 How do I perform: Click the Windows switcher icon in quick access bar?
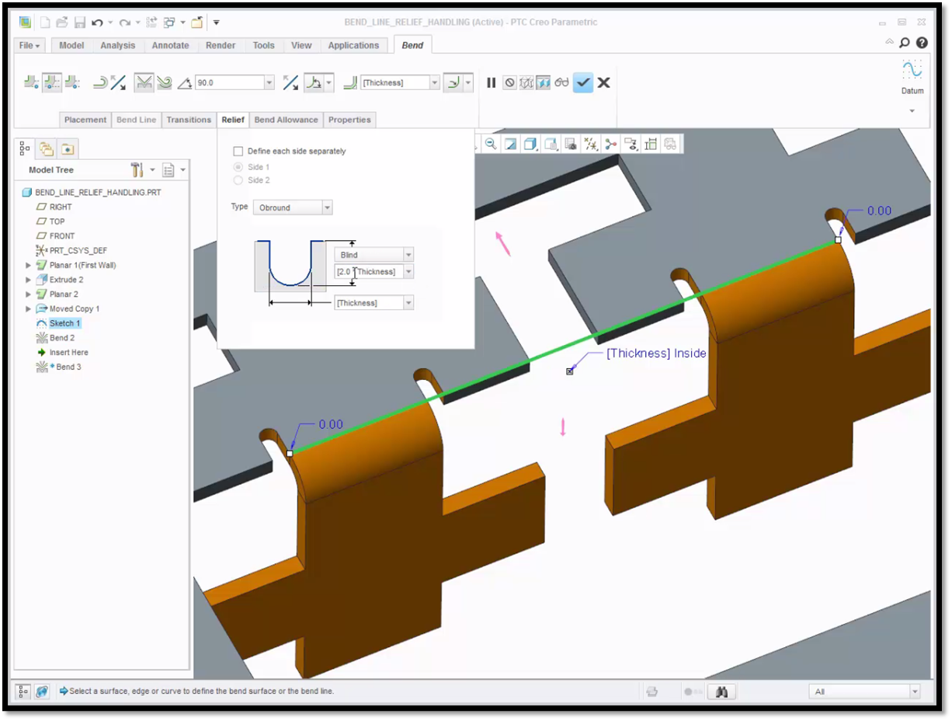point(170,22)
